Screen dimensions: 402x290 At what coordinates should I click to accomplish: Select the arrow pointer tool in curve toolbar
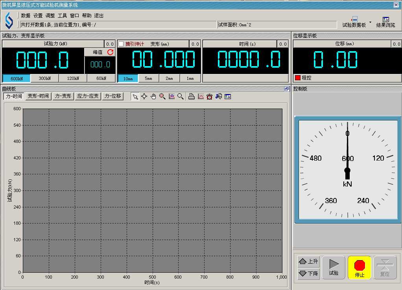click(135, 96)
